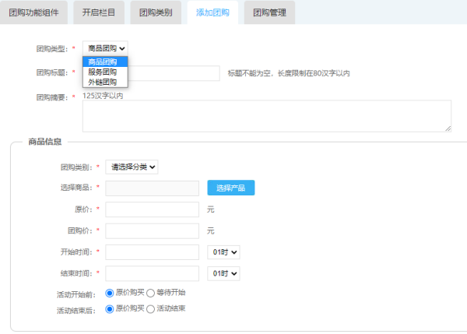Choose 服务团购 option in list

pyautogui.click(x=104, y=72)
